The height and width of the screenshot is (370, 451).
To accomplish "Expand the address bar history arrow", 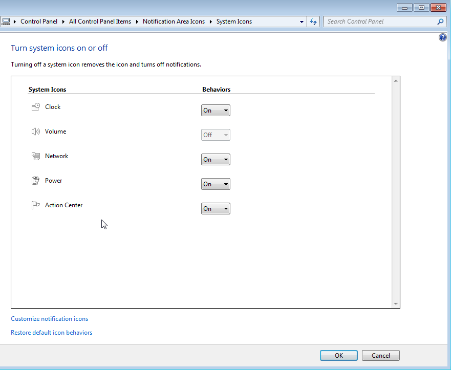I will (x=302, y=21).
